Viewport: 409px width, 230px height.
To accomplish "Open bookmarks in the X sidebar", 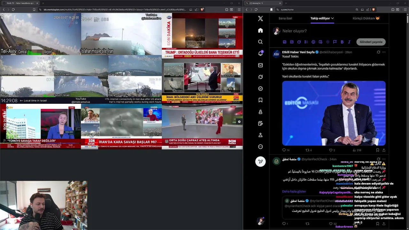I will (x=260, y=100).
